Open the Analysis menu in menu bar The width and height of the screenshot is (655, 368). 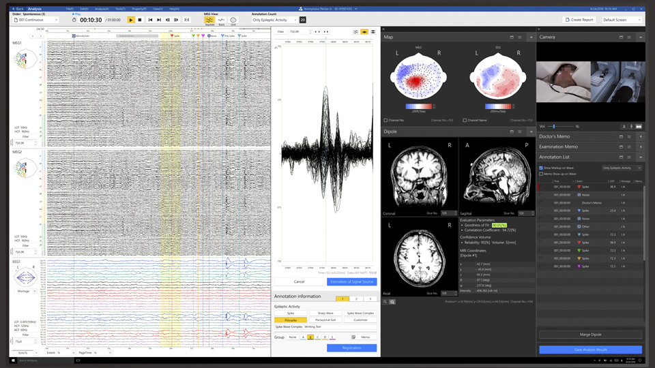(x=102, y=9)
